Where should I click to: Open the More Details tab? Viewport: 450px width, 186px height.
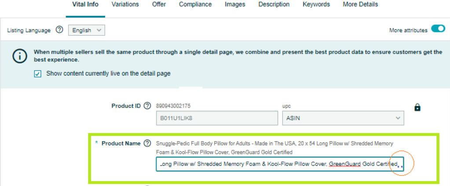tap(360, 4)
